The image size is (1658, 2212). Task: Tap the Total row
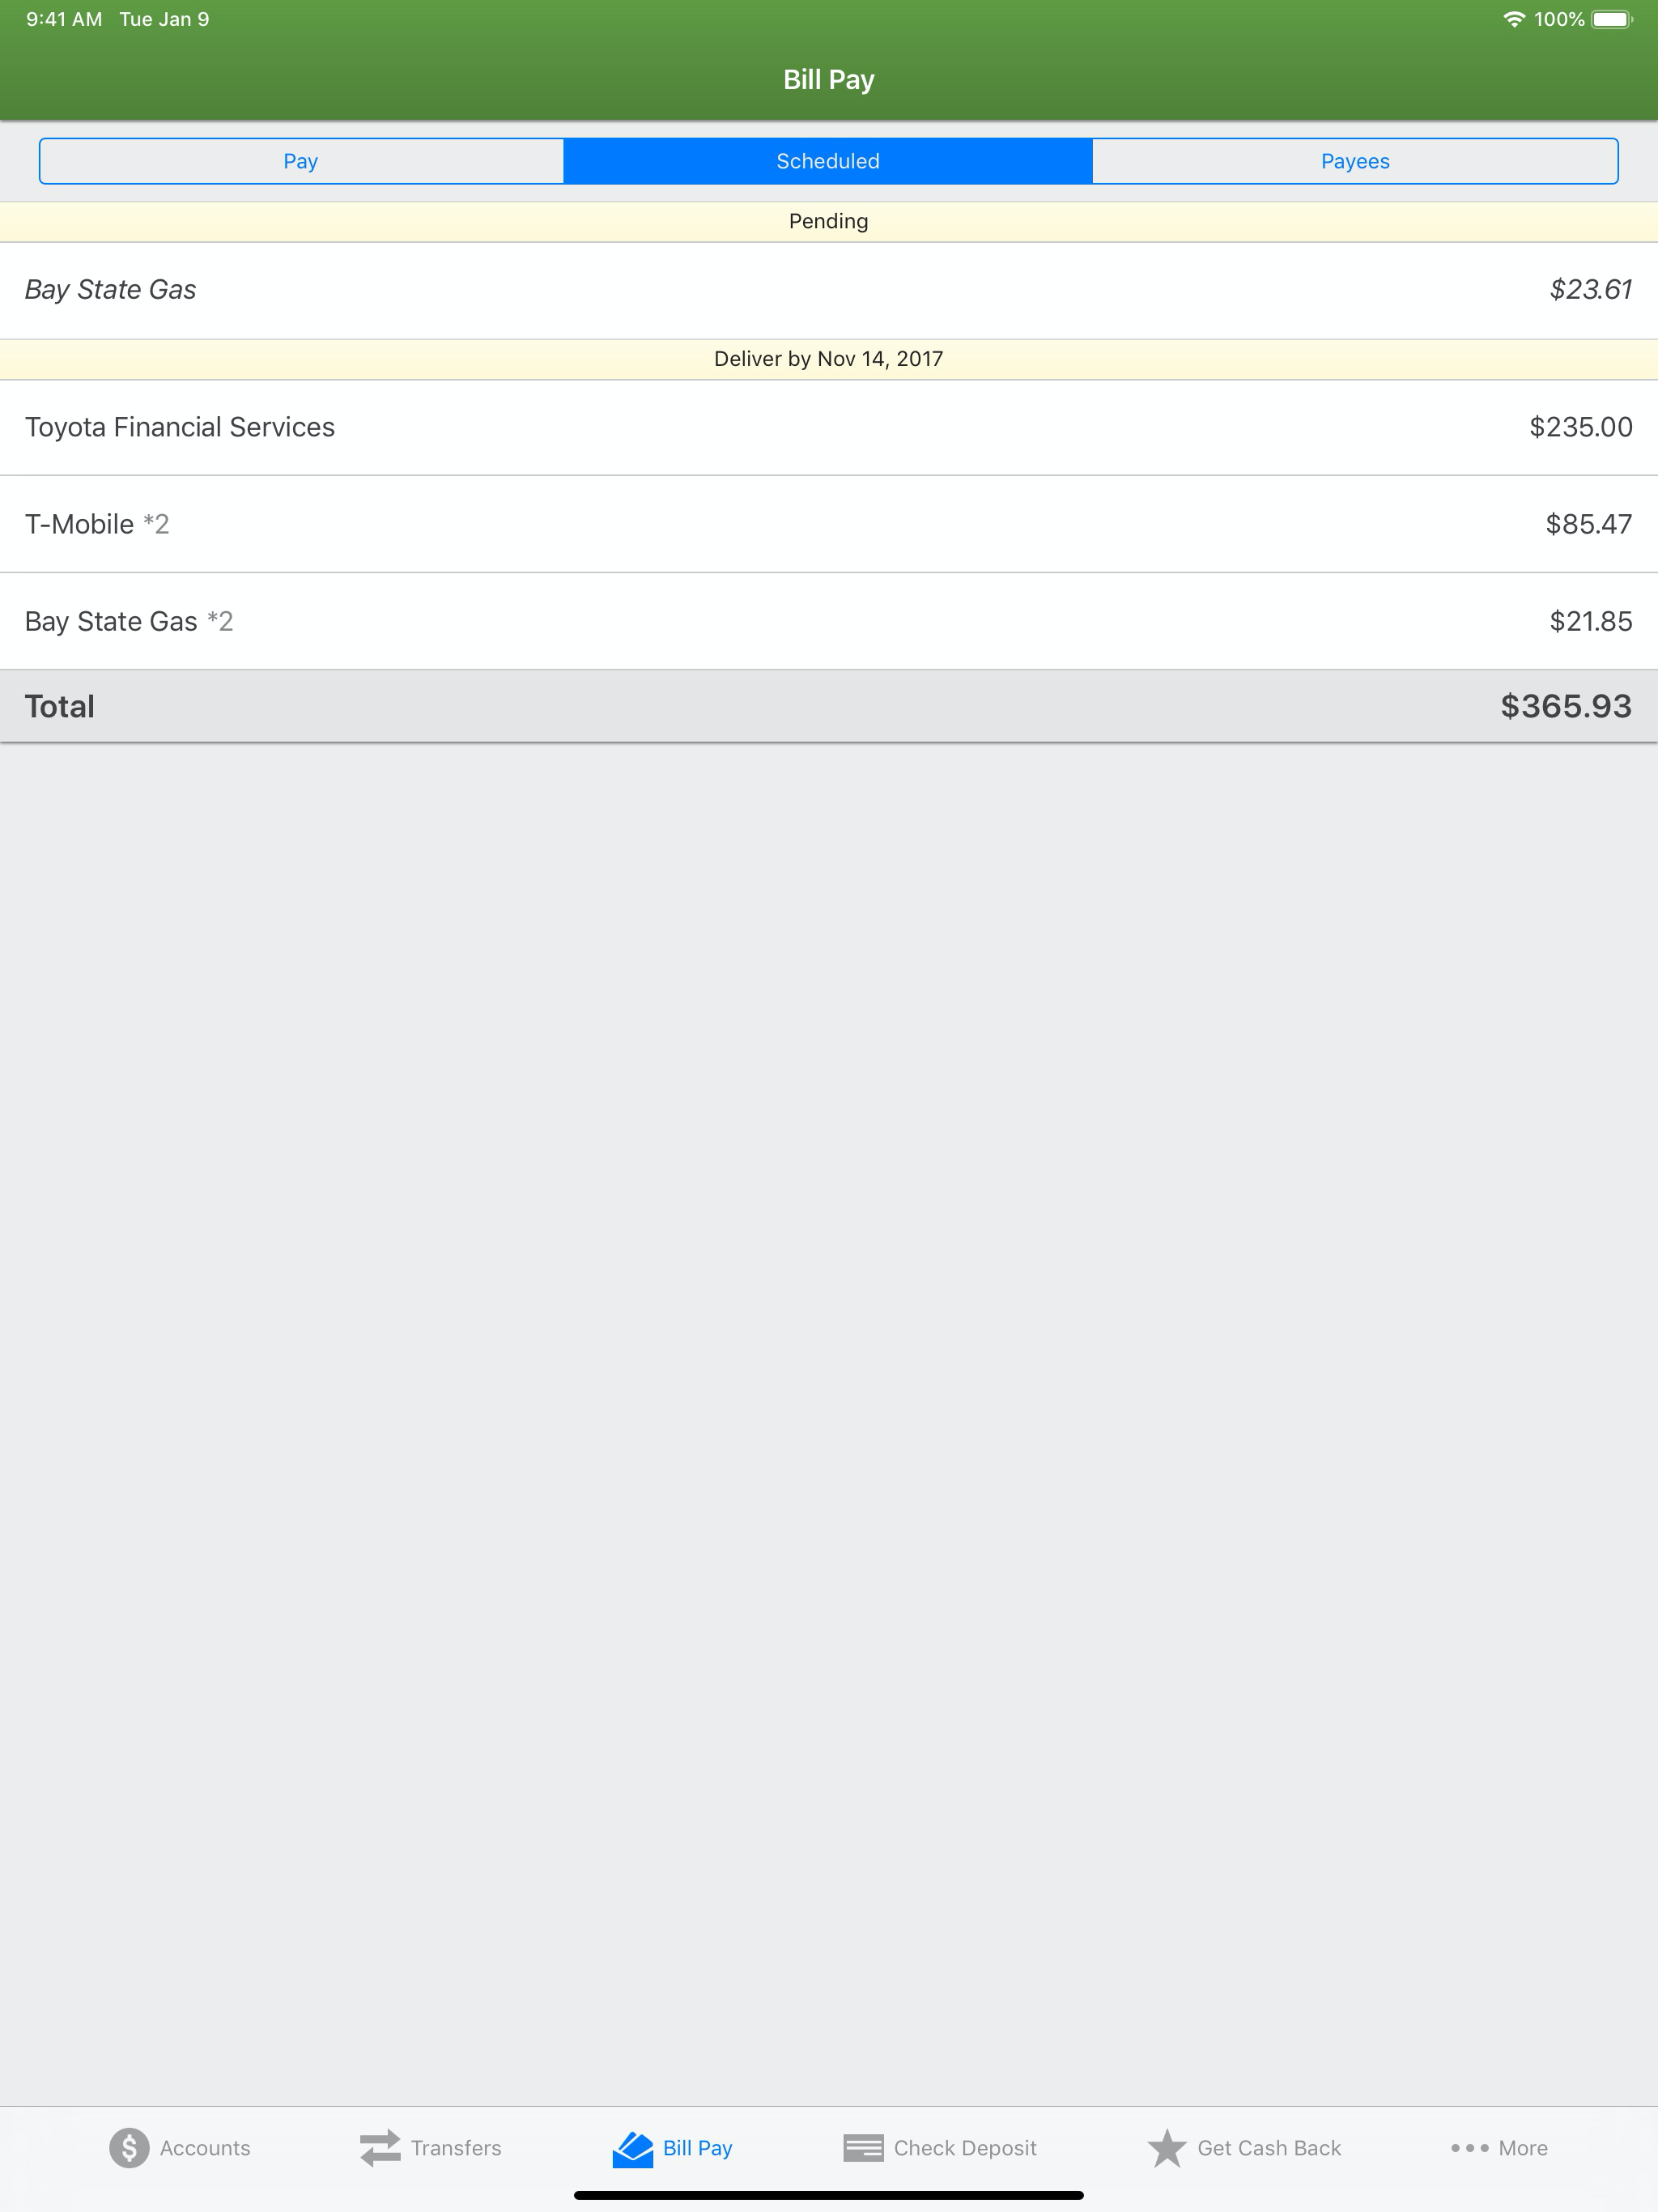tap(829, 706)
